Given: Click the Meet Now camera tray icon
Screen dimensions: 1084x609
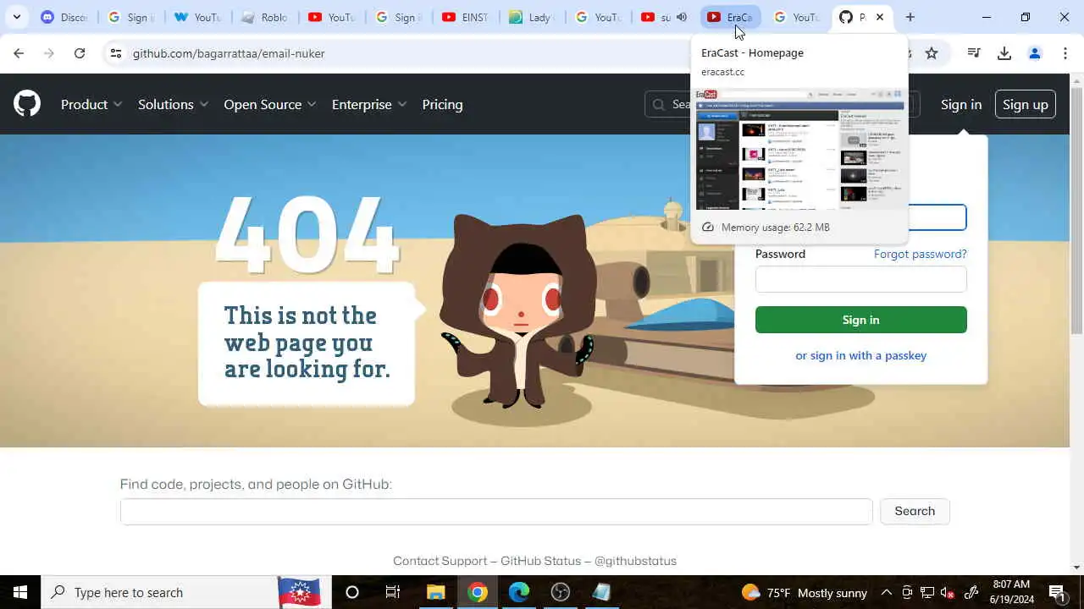Looking at the screenshot, I should coord(907,592).
